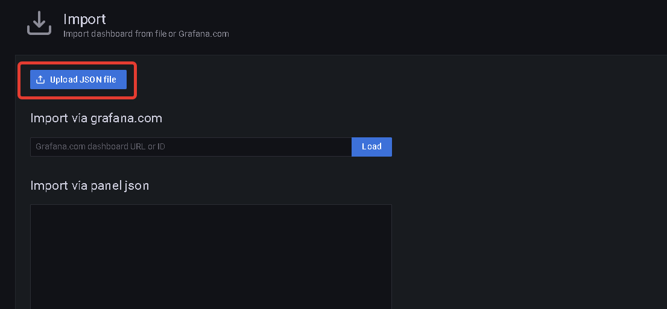Click the tray part of the Import header icon
This screenshot has height=309, width=667.
coord(39,31)
